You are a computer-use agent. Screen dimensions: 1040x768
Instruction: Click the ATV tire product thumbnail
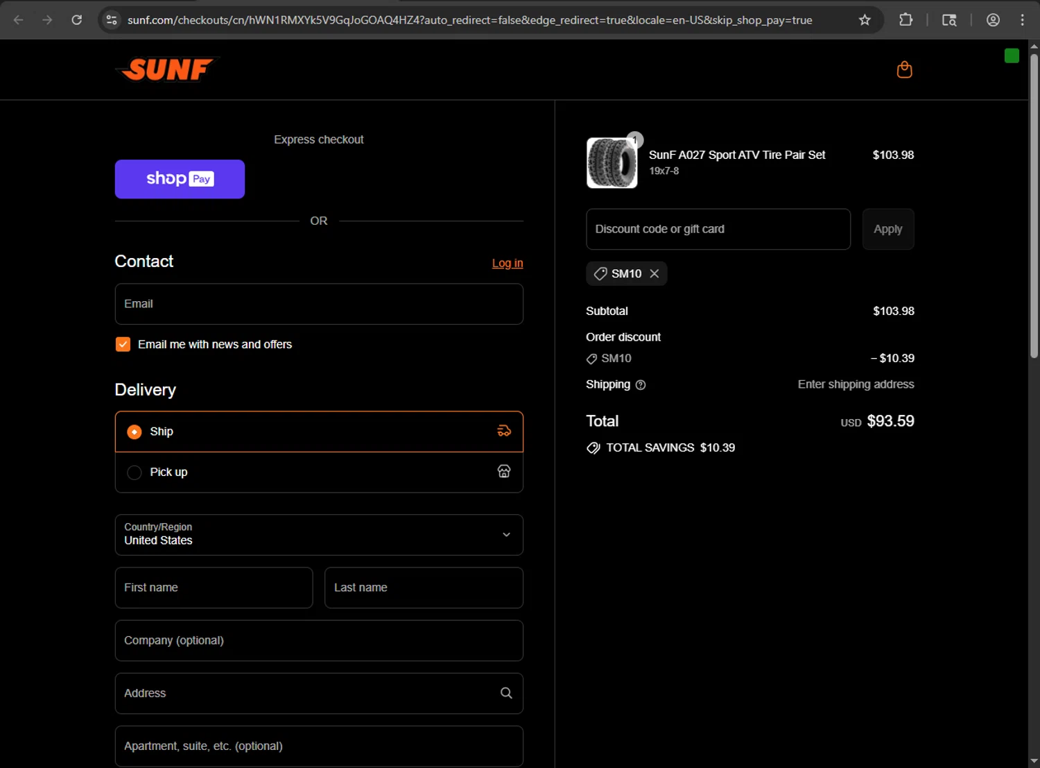point(612,163)
